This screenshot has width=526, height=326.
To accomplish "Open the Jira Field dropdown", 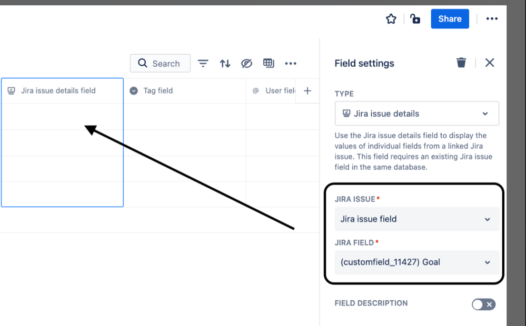I will 416,262.
